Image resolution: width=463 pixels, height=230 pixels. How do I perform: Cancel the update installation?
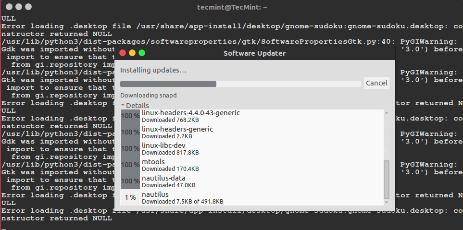(x=376, y=83)
